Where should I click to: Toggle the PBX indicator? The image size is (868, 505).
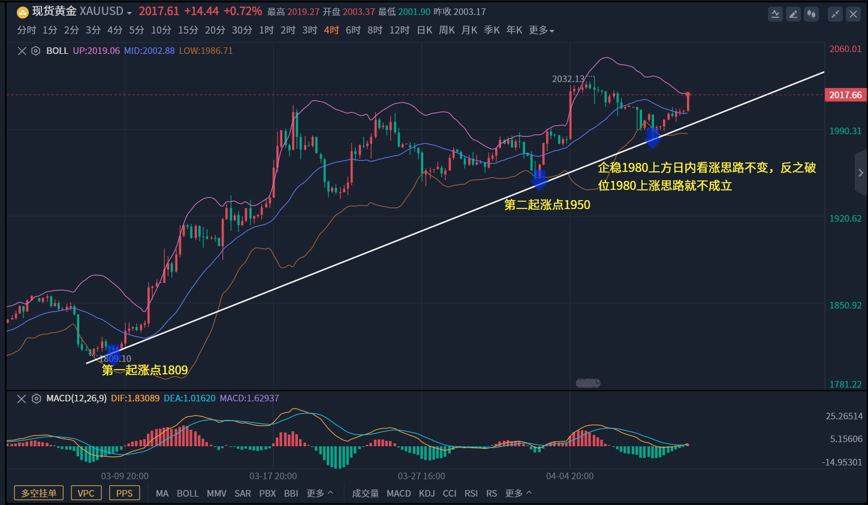pyautogui.click(x=267, y=493)
